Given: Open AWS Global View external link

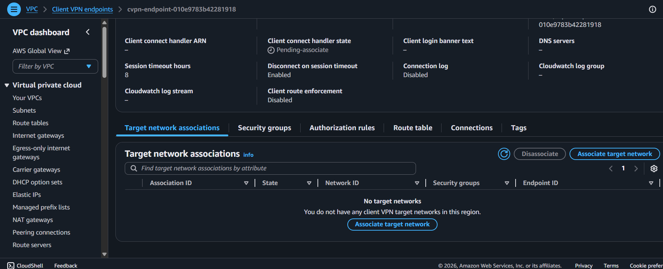Looking at the screenshot, I should click(x=41, y=51).
